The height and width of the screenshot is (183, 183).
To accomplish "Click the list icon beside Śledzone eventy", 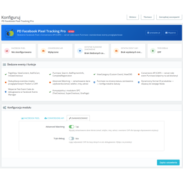I will click(4, 65).
